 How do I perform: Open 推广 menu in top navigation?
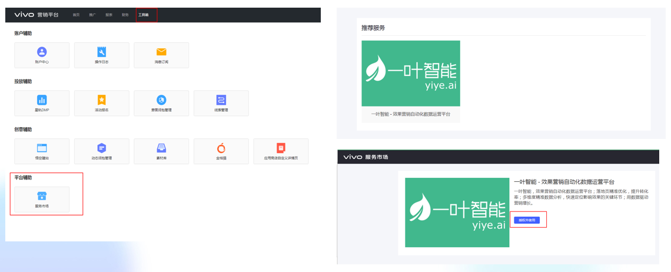(x=92, y=14)
